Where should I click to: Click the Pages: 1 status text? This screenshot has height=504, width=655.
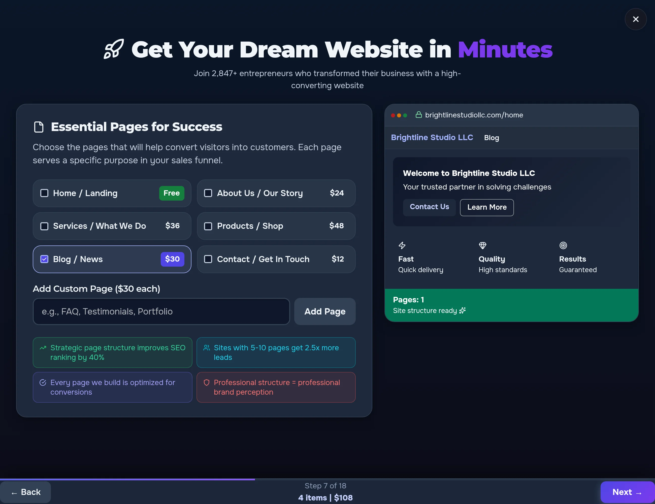(x=408, y=300)
